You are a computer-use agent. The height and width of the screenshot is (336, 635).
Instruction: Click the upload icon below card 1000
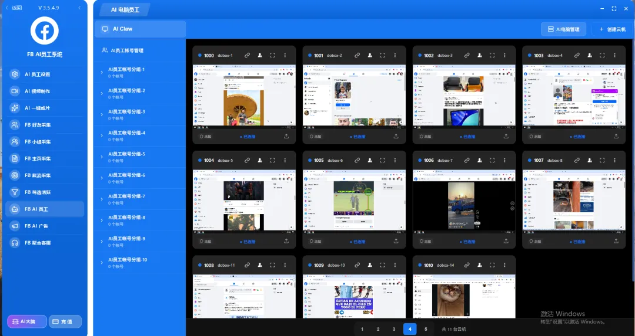point(286,136)
